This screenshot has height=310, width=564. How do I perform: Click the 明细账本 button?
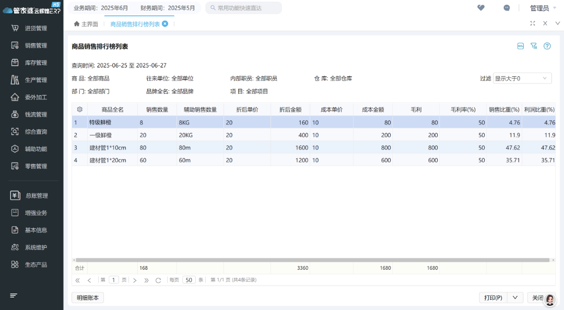click(x=87, y=297)
